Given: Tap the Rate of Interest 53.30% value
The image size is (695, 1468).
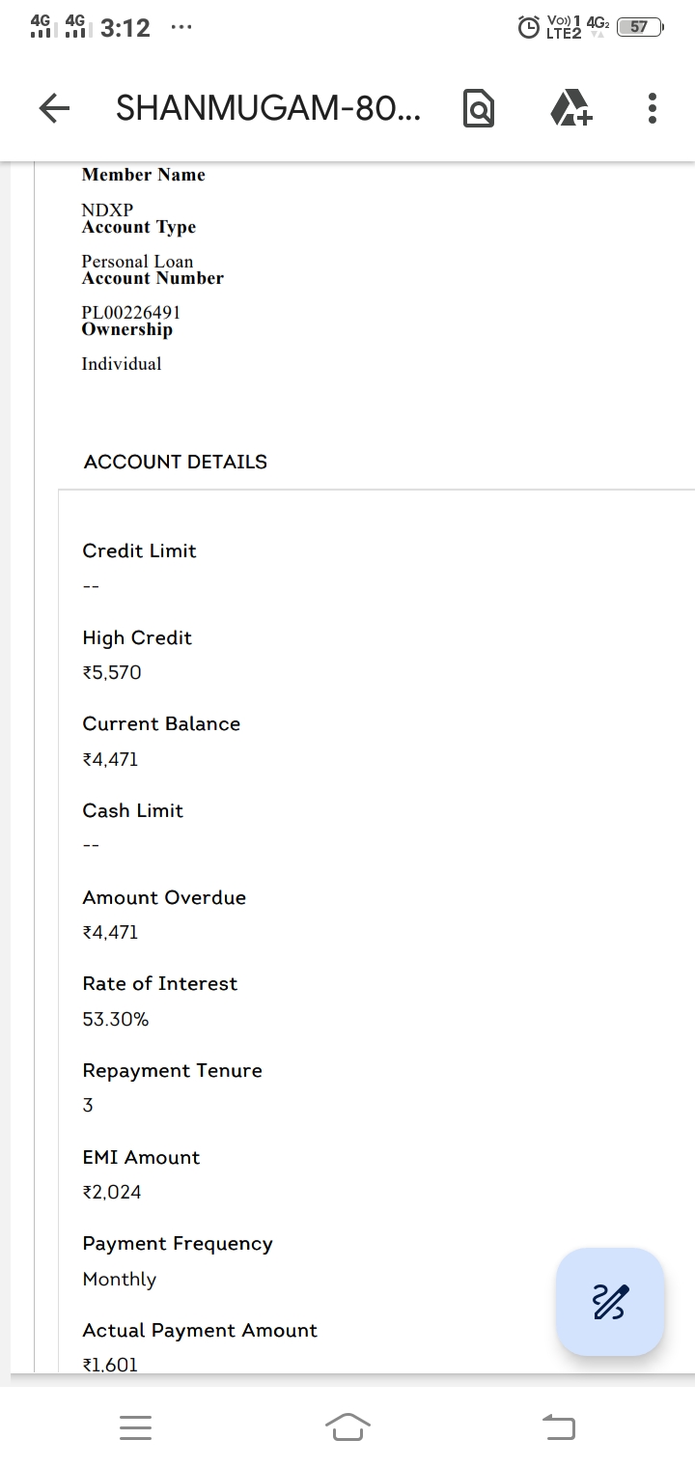Looking at the screenshot, I should (116, 1019).
